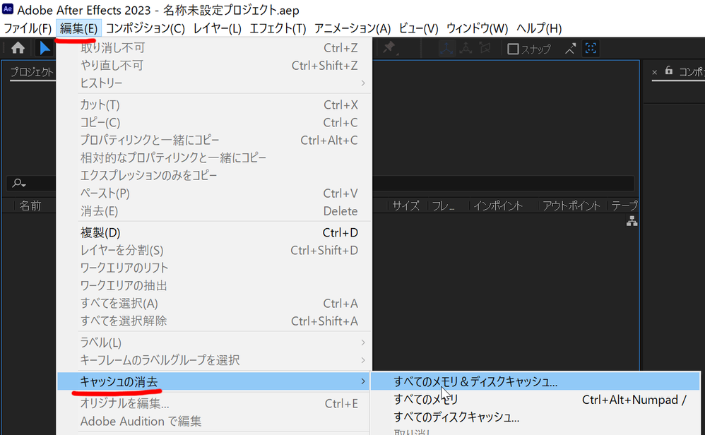Close the コンポ panel with x

tap(654, 72)
